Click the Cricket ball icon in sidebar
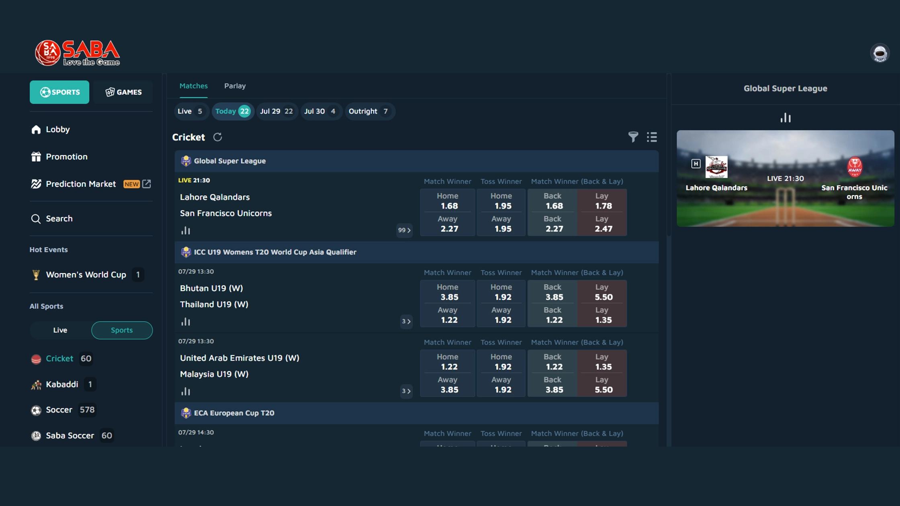The height and width of the screenshot is (506, 900). (x=36, y=359)
